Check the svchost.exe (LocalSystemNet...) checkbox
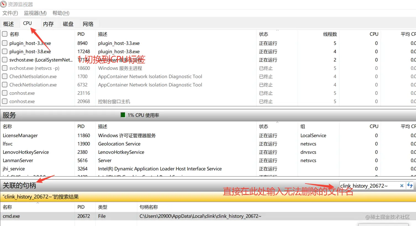Viewport: 416px width, 226px height. [x=4, y=60]
